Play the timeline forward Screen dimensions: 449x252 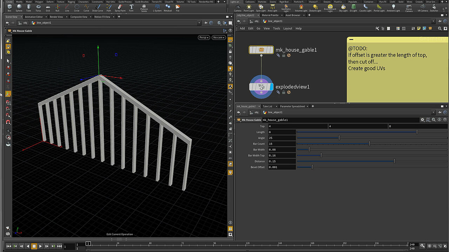40,246
